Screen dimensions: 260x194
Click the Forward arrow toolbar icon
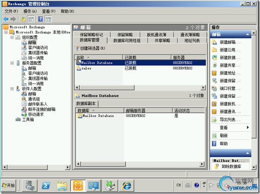tap(13, 19)
